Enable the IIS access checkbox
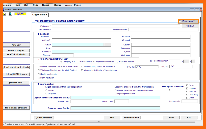Viewport: 206px width, 129px height. pyautogui.click(x=180, y=21)
